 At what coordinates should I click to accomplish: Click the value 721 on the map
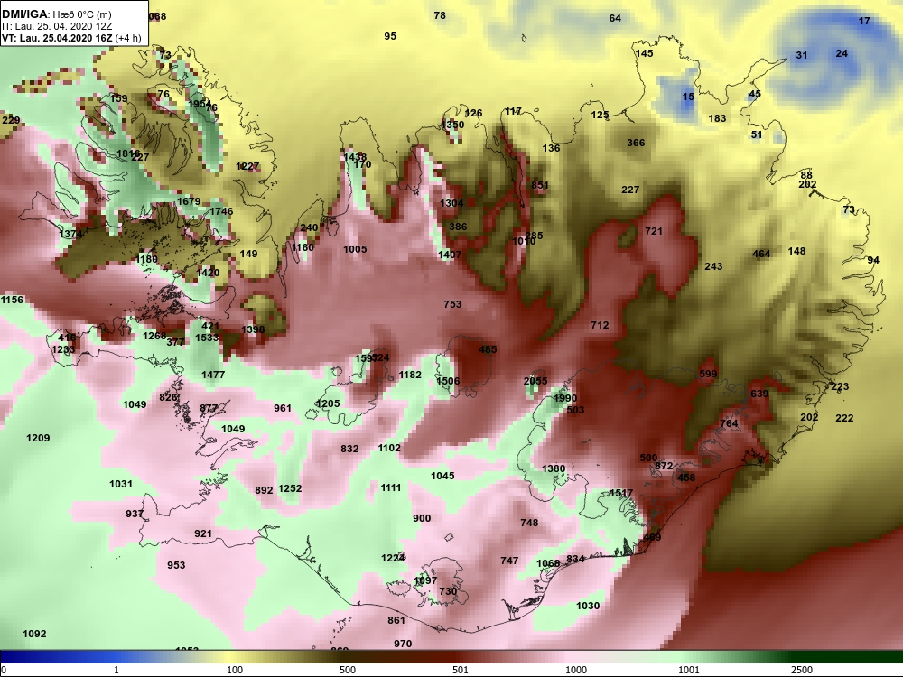coord(654,231)
